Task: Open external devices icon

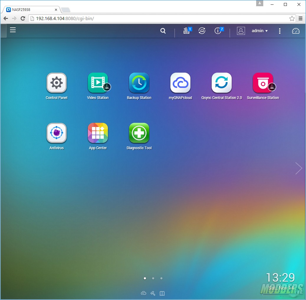Action: pyautogui.click(x=202, y=31)
